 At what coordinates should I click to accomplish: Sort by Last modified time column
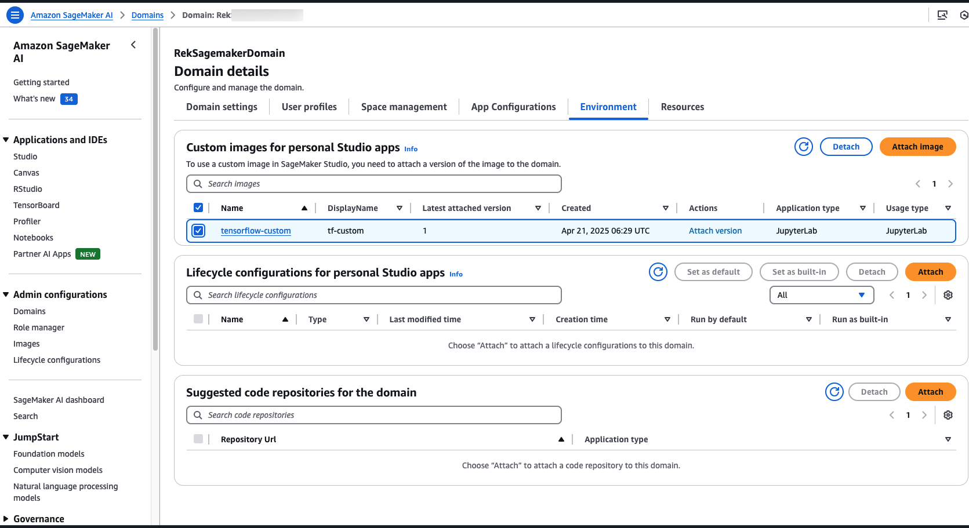pos(532,319)
